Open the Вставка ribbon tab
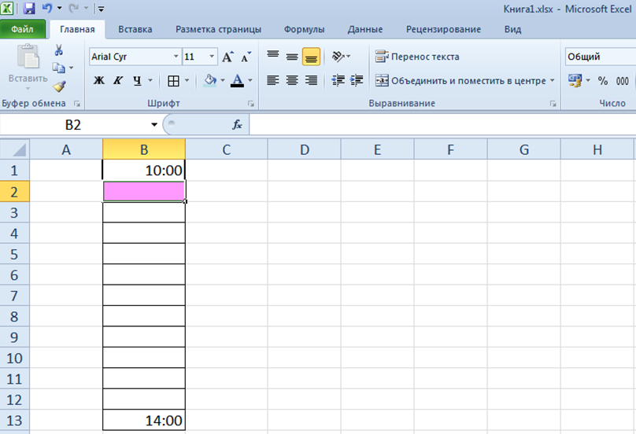636x434 pixels. pyautogui.click(x=135, y=30)
